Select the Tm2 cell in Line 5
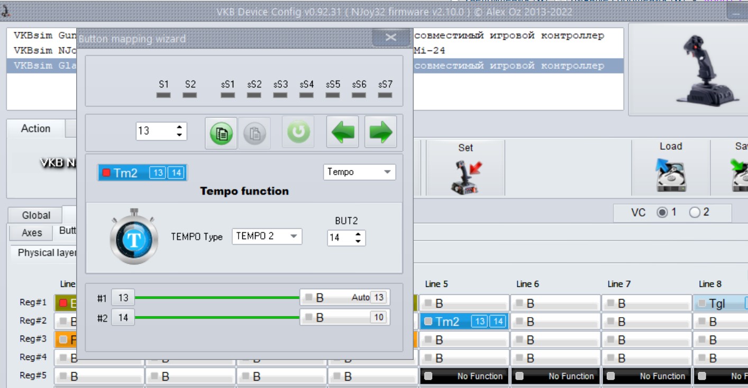 click(x=464, y=321)
